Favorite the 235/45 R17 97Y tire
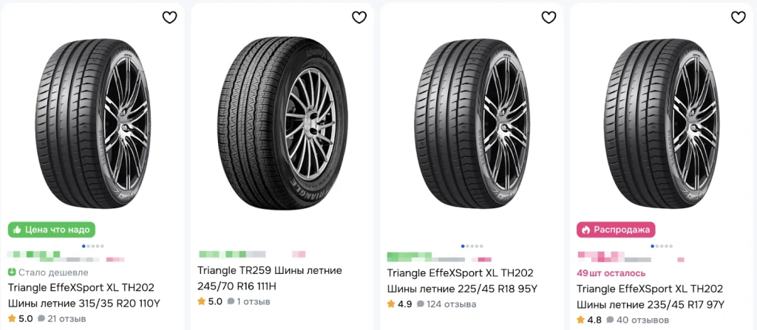The image size is (757, 330). [737, 17]
